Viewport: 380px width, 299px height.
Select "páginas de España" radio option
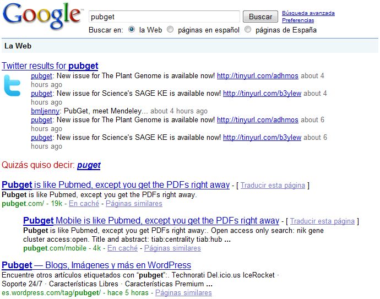[x=248, y=30]
